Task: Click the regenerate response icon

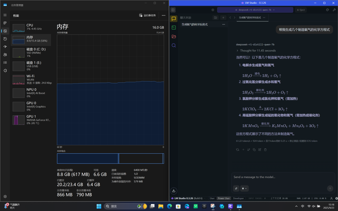Action: tap(237, 150)
